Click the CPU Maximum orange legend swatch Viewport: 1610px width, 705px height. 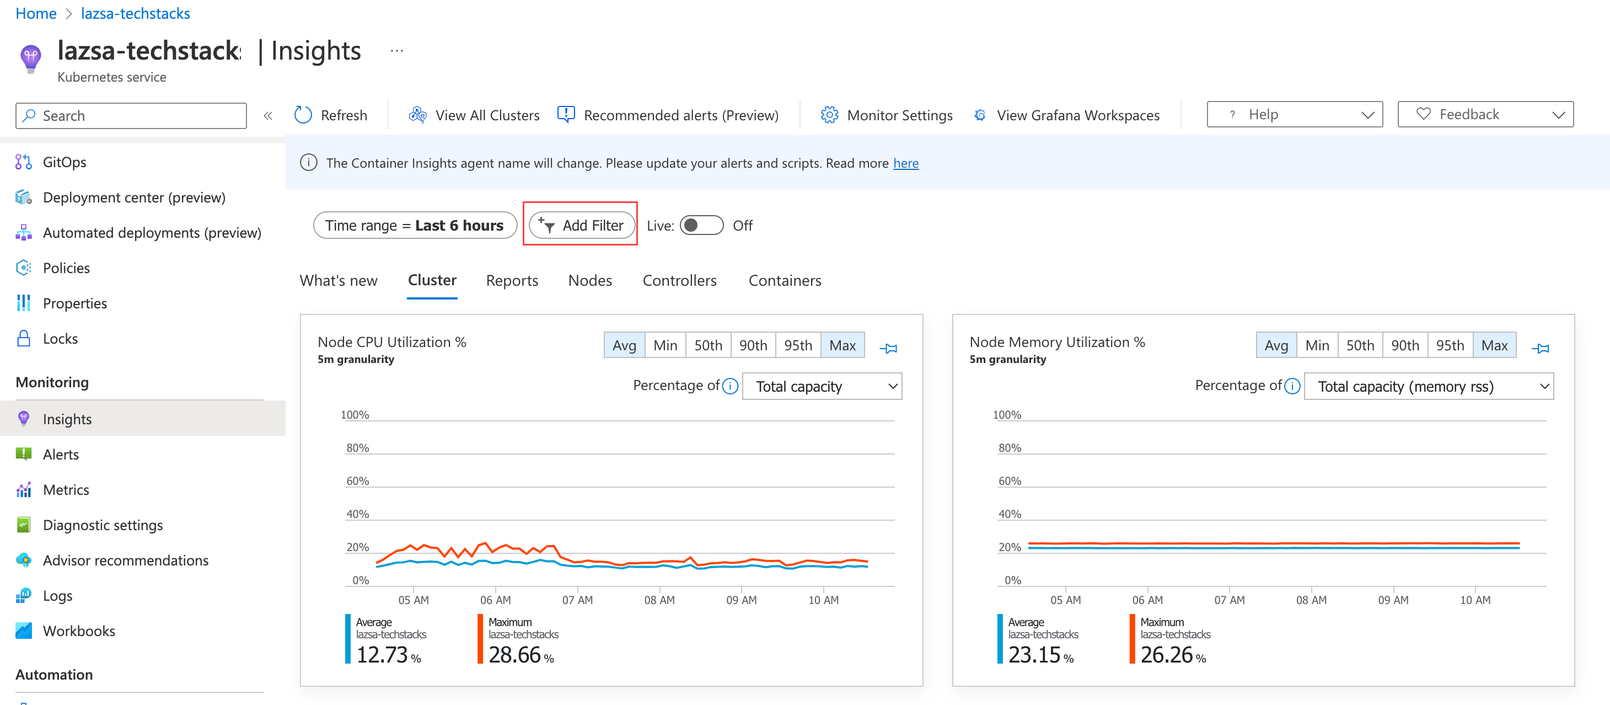point(481,639)
